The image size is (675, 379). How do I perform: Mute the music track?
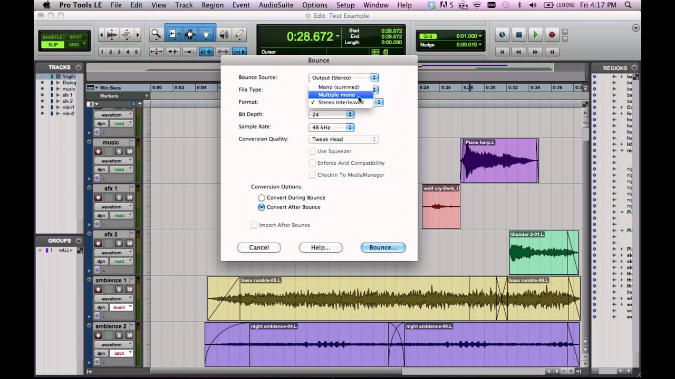(129, 152)
